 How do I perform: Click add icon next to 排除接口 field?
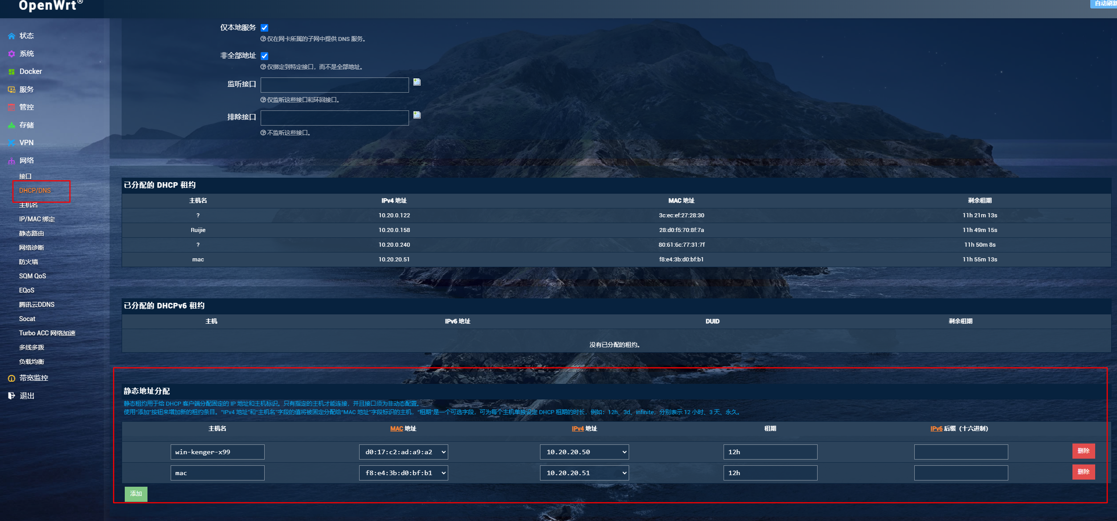(417, 115)
